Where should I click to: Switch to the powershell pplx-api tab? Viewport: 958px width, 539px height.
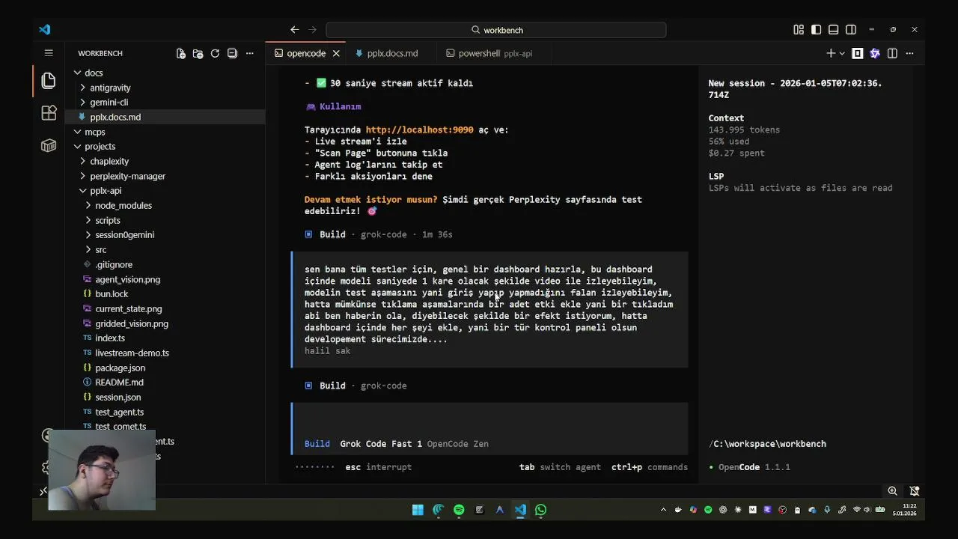tap(495, 53)
